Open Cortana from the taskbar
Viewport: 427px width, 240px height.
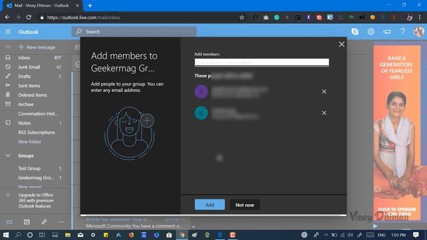coord(30,235)
